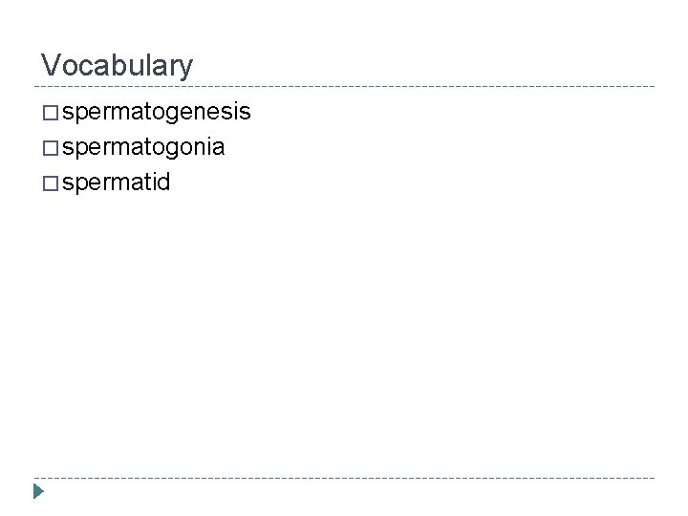Select the word spermatogonia
The image size is (688, 516).
coord(143,147)
